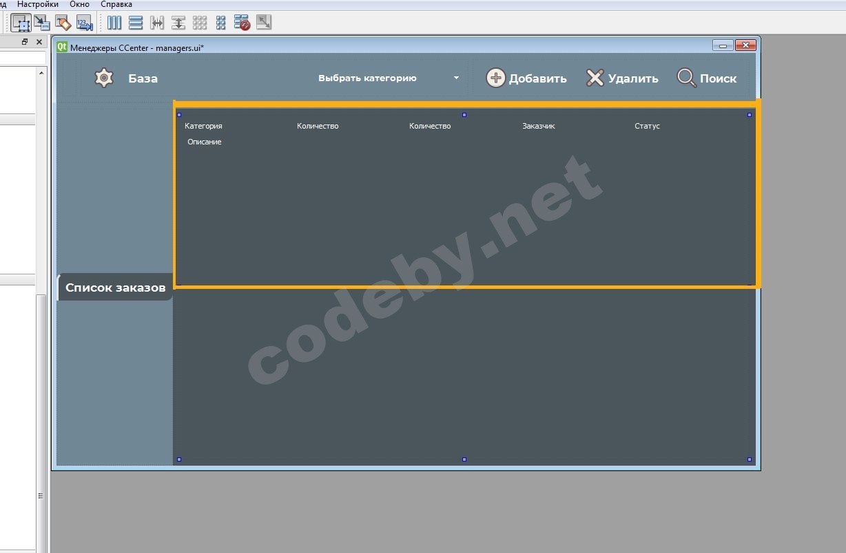Click the top-left selection handle of the table

(x=179, y=115)
